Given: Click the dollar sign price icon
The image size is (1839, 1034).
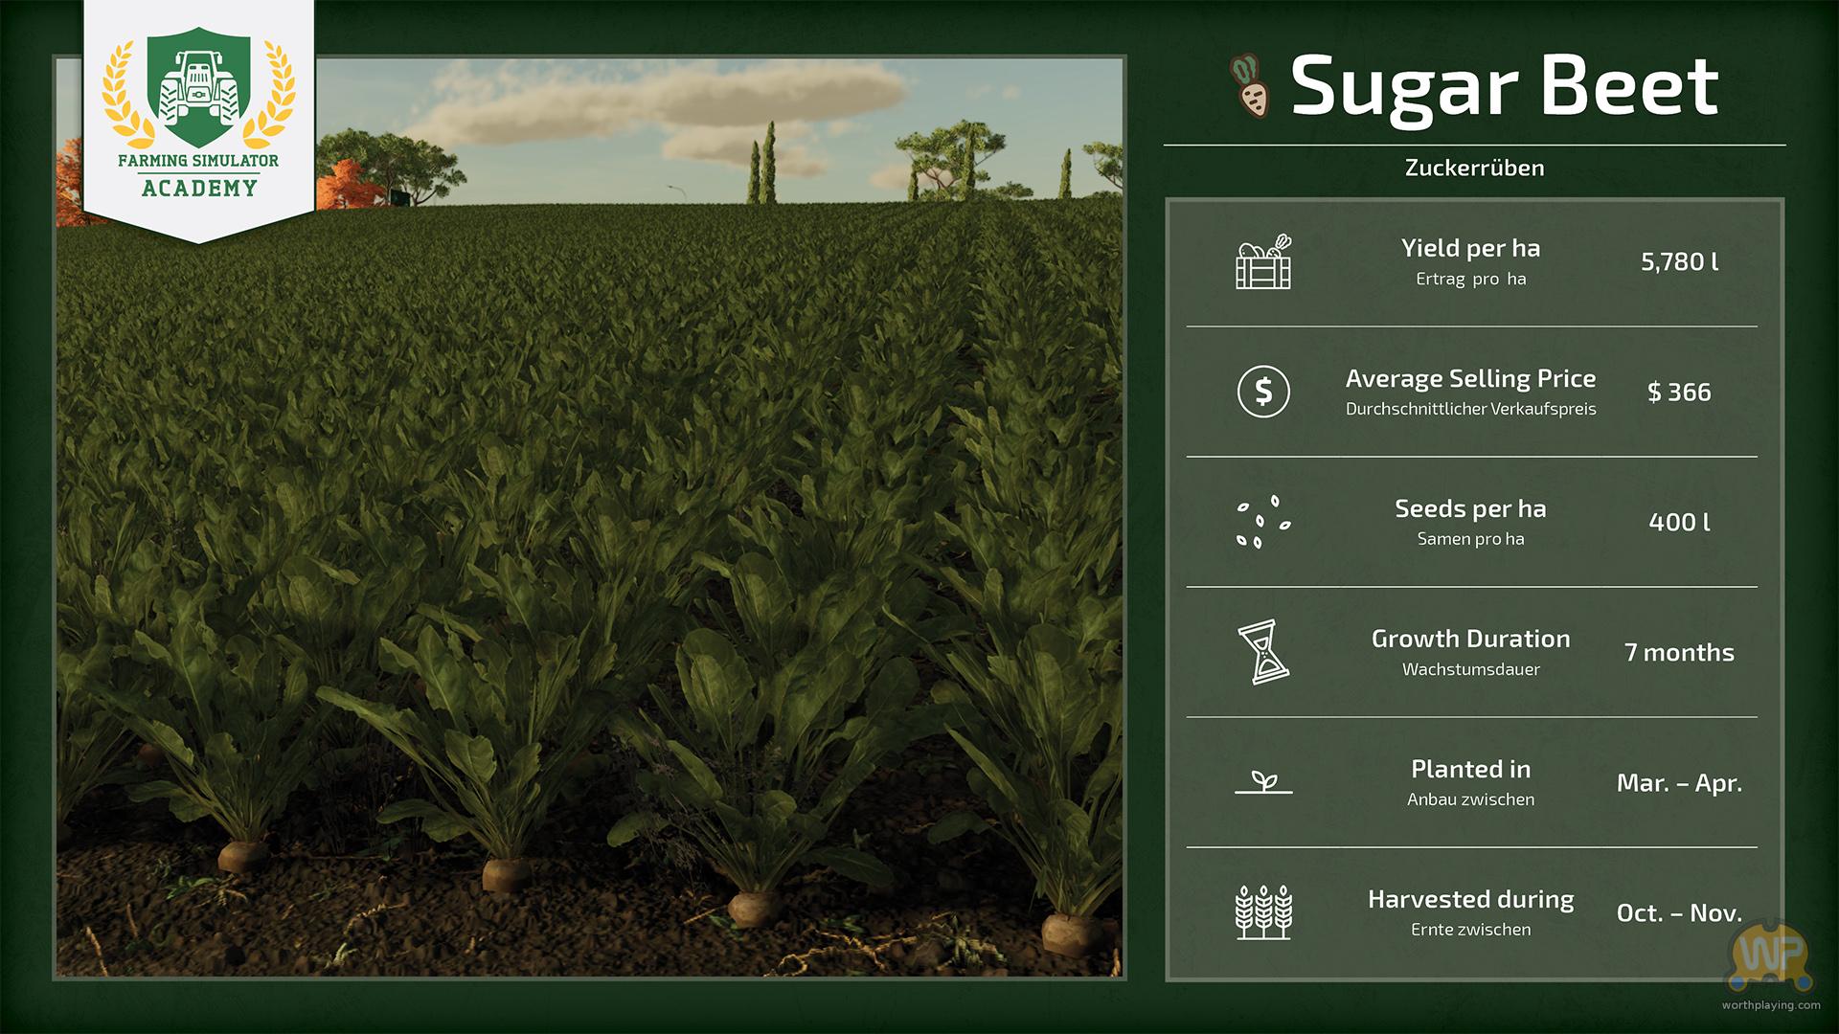Looking at the screenshot, I should tap(1263, 392).
